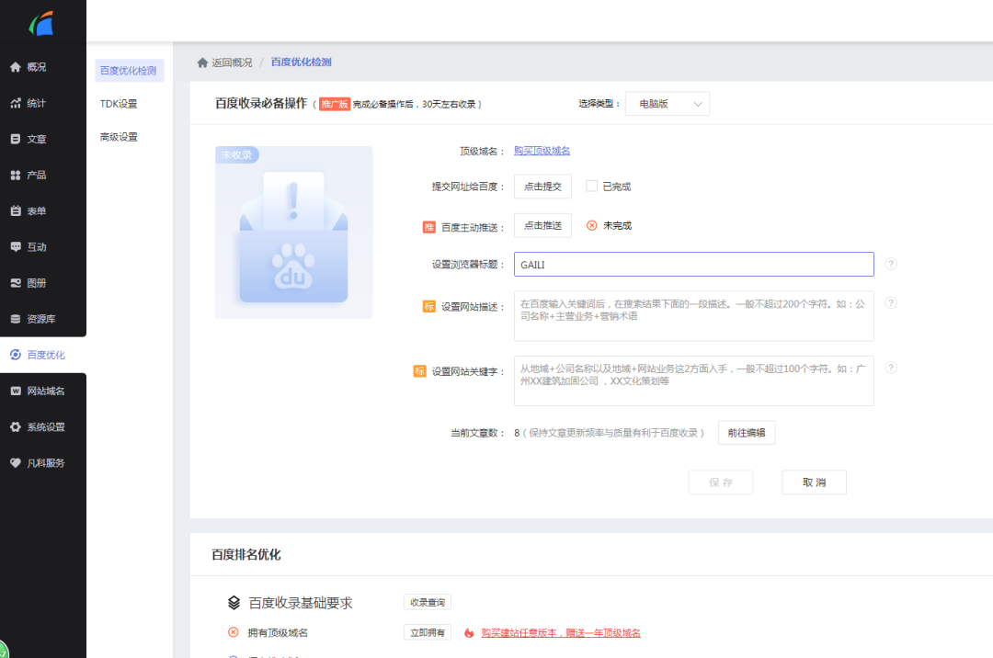Select the 百度优化 icon in sidebar

(16, 355)
